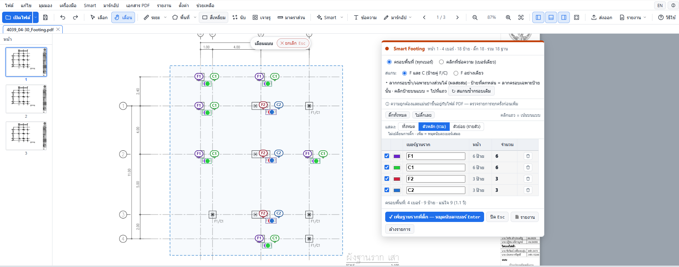The image size is (679, 267).
Task: Undo the last action
Action: (x=63, y=17)
